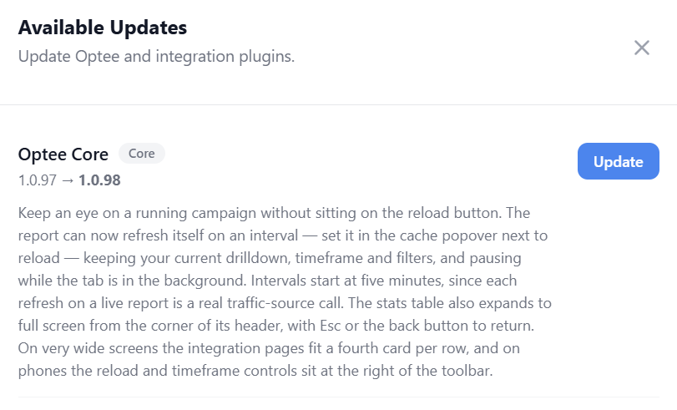Viewport: 677px width, 410px height.
Task: Click the Core badge label
Action: pos(142,154)
